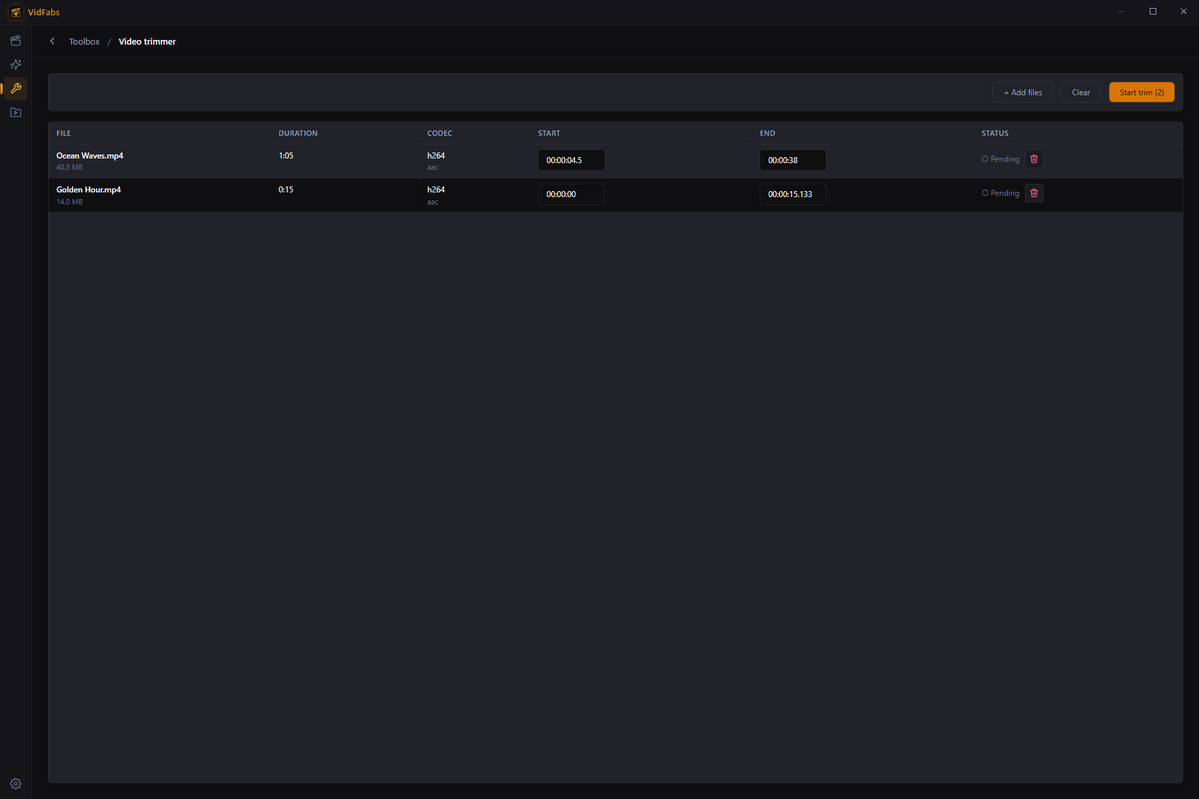This screenshot has width=1199, height=799.
Task: Click the CODEC column header
Action: (x=440, y=133)
